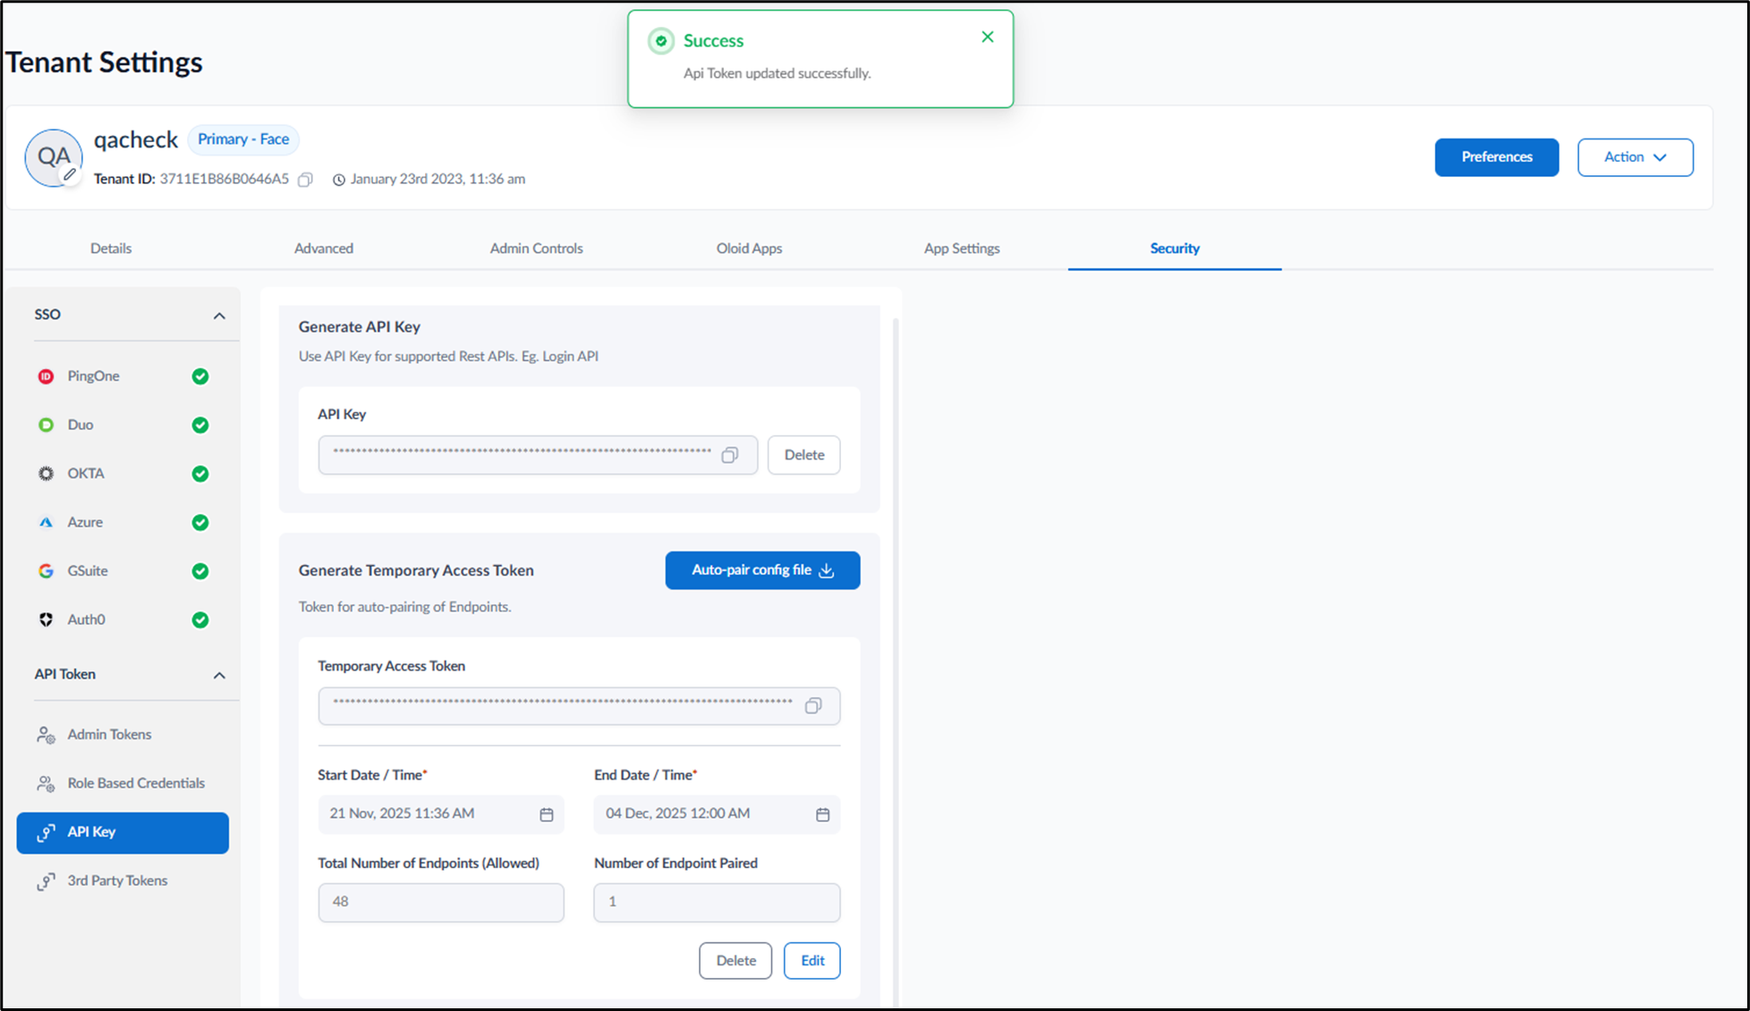Click the Primary - Face badge
1750x1011 pixels.
[243, 139]
